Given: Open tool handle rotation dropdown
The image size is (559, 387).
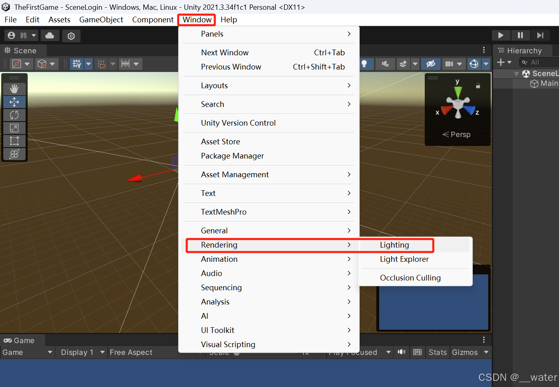Looking at the screenshot, I should coord(47,64).
